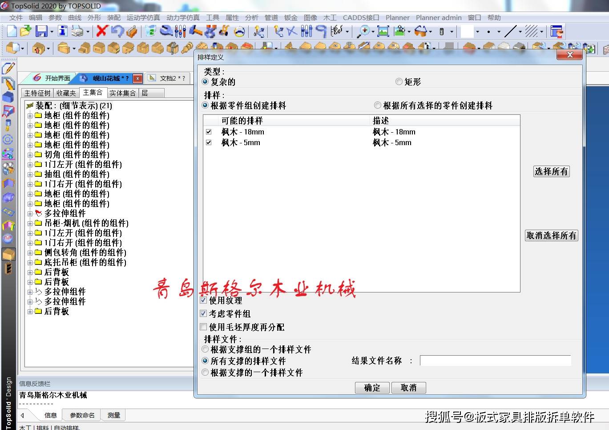The image size is (609, 430).
Task: Choose 根据所有选择的零件创建排料 radio option
Action: tap(378, 105)
